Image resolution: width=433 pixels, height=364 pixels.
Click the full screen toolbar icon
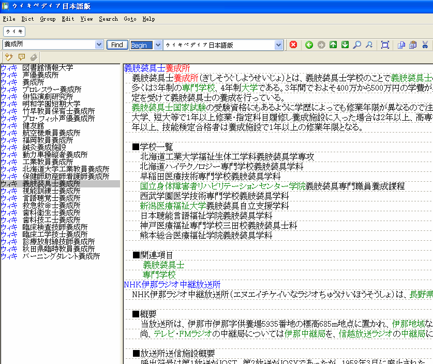click(385, 45)
